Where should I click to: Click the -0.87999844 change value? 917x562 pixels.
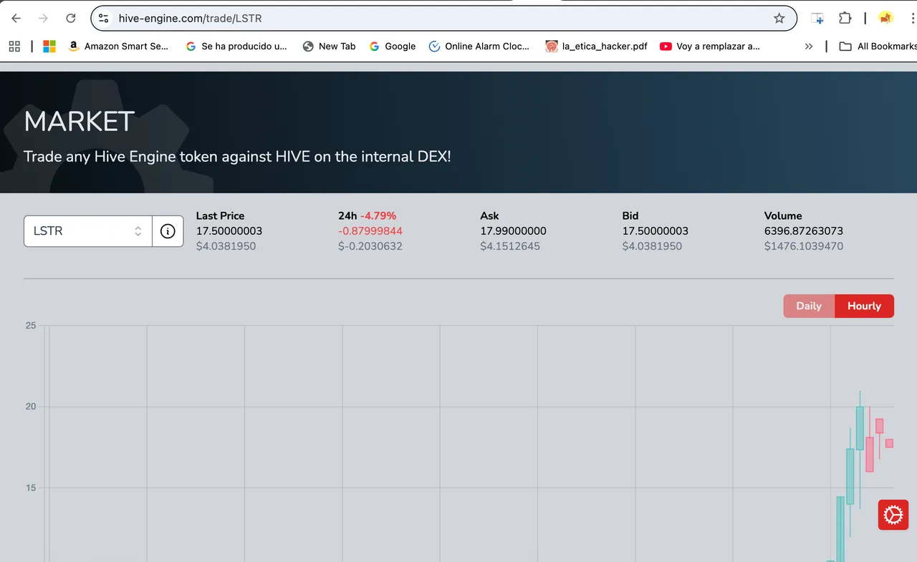370,231
